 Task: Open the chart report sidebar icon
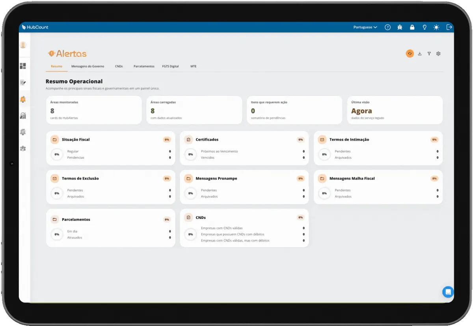[x=23, y=116]
